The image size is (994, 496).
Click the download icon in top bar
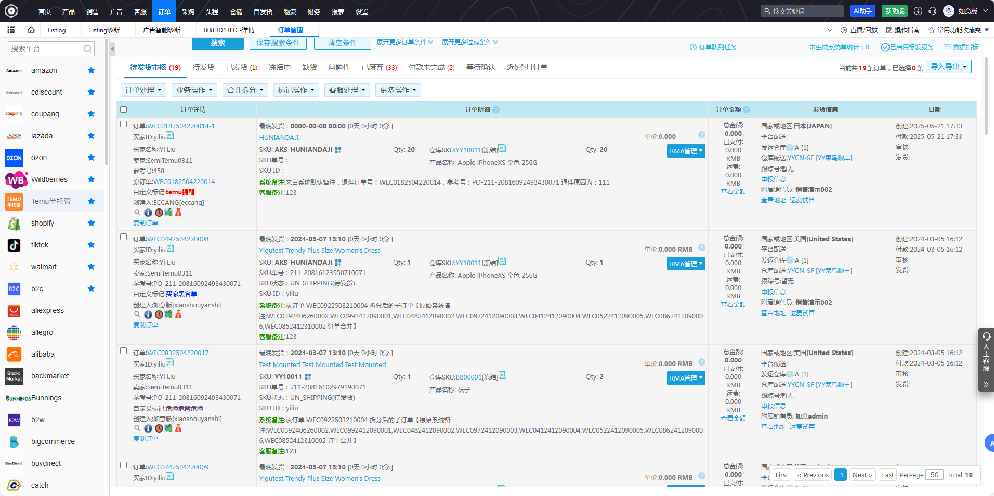[x=918, y=11]
